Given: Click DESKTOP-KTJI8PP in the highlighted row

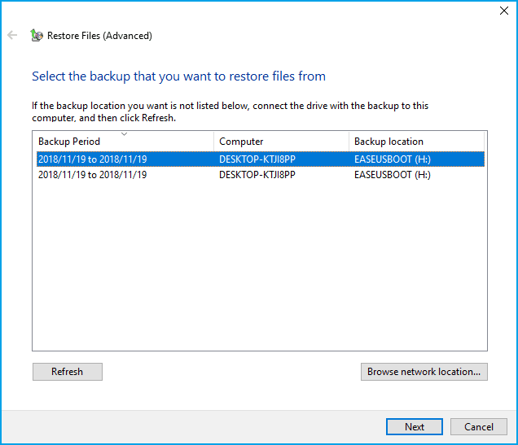Looking at the screenshot, I should [x=257, y=159].
